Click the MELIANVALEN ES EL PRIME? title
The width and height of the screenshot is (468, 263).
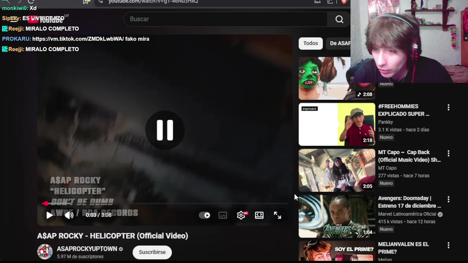point(403,248)
